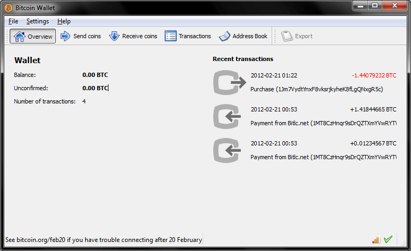
Task: Click the Overview home icon
Action: pos(19,37)
